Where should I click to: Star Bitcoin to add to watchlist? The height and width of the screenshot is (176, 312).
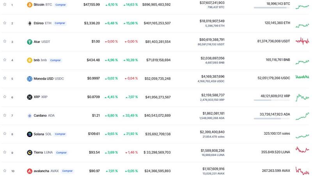(x=5, y=5)
